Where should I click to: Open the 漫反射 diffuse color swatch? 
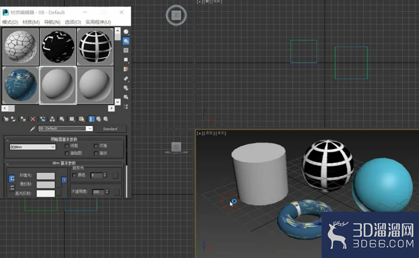pos(46,184)
